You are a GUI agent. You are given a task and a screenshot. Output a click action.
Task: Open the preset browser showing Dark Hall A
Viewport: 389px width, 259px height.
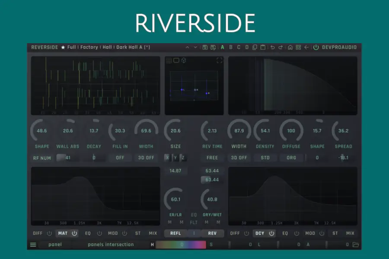108,47
